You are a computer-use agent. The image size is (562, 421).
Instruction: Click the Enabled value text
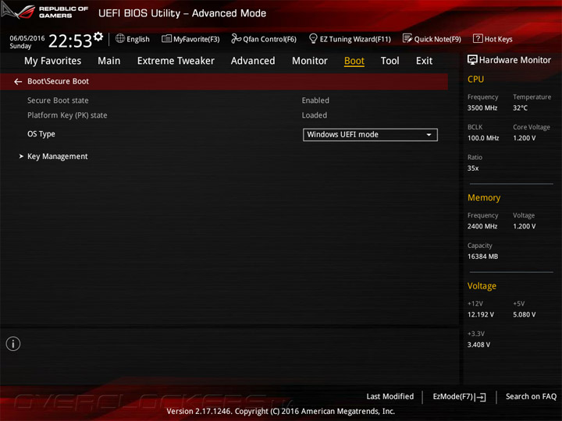pyautogui.click(x=315, y=101)
